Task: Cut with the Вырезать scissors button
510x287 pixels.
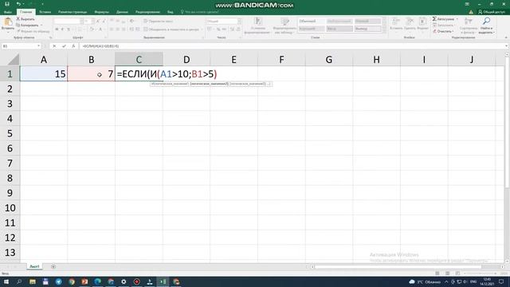Action: (25, 19)
